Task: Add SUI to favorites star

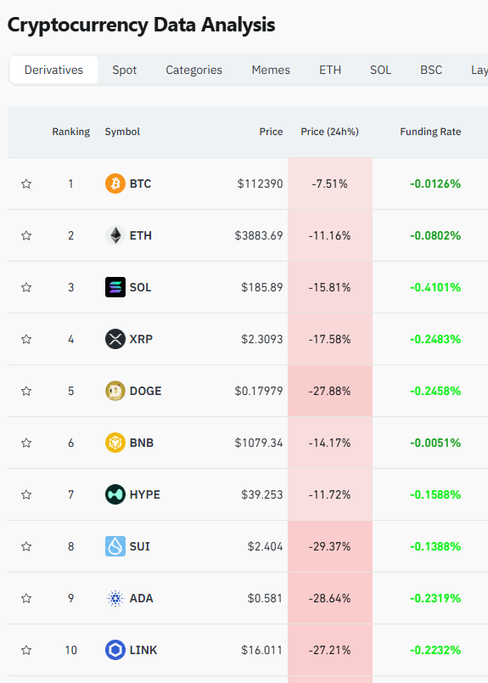Action: click(x=26, y=546)
